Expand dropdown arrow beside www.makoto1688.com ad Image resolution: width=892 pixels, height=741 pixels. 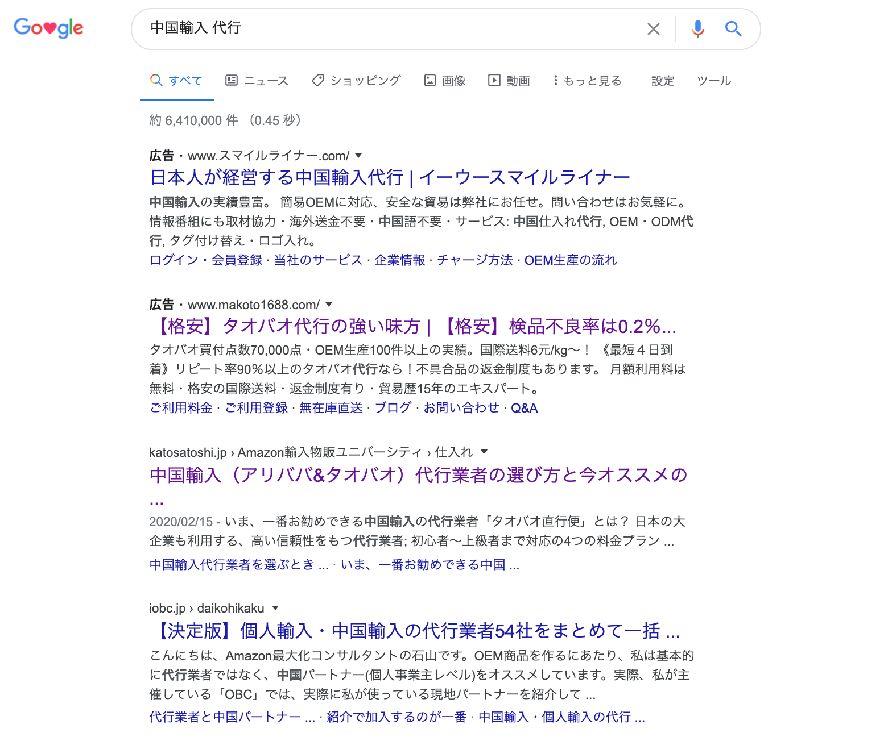click(x=329, y=305)
